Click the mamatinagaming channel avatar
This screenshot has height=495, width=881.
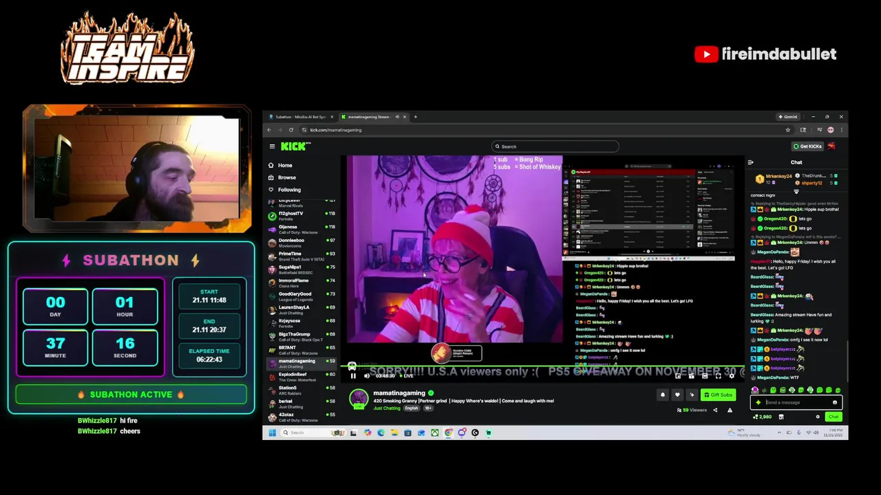359,398
